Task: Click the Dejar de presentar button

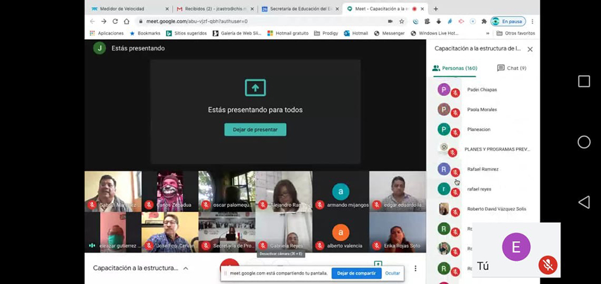Action: pos(256,129)
